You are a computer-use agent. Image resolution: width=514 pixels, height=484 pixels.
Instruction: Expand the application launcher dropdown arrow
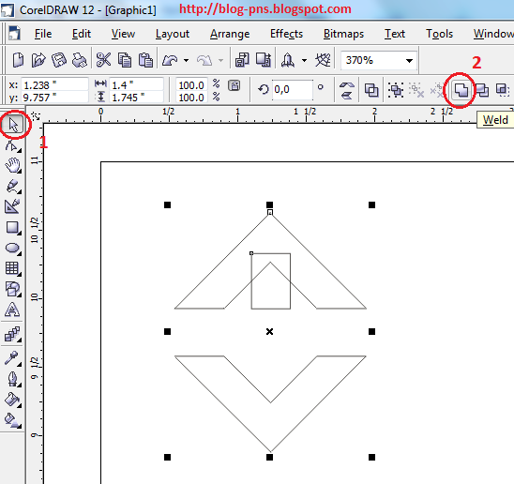pyautogui.click(x=304, y=60)
